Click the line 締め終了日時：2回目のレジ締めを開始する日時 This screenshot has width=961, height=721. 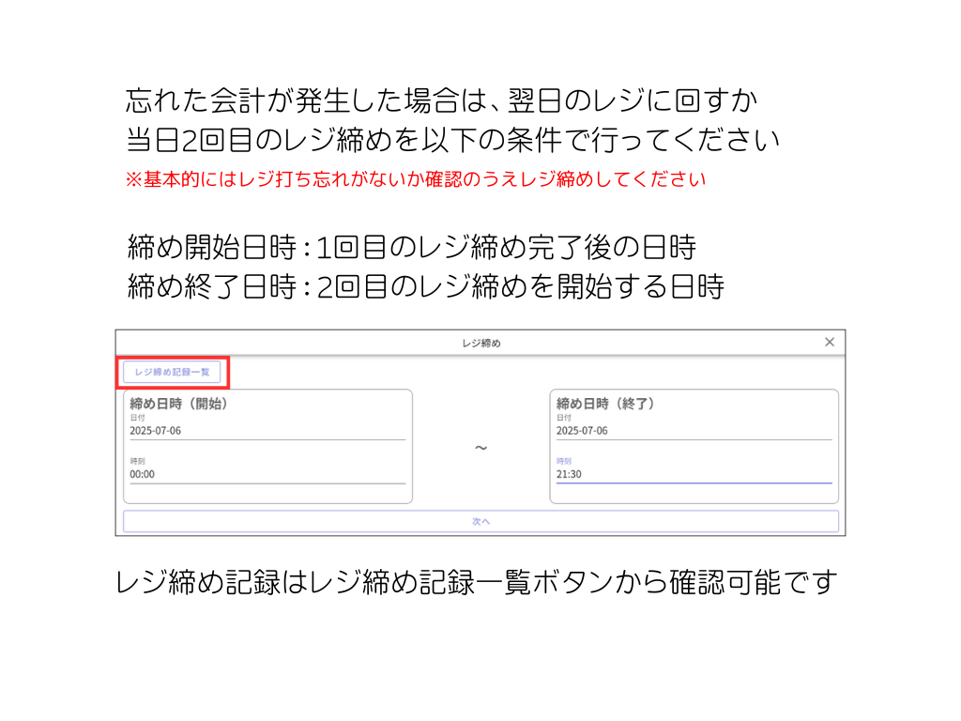pyautogui.click(x=425, y=286)
